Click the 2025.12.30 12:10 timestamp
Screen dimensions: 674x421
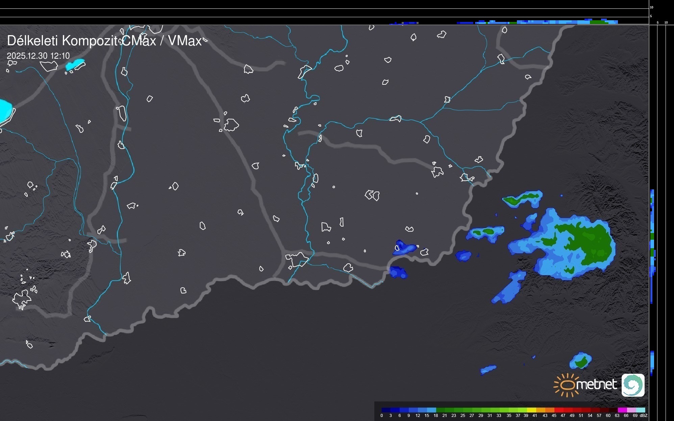click(38, 56)
